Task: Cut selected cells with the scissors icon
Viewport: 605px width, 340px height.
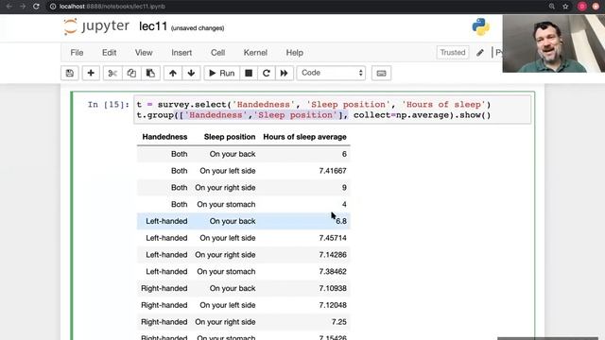Action: (x=112, y=73)
